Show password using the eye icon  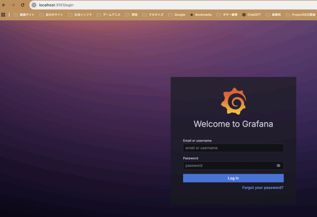pos(278,166)
